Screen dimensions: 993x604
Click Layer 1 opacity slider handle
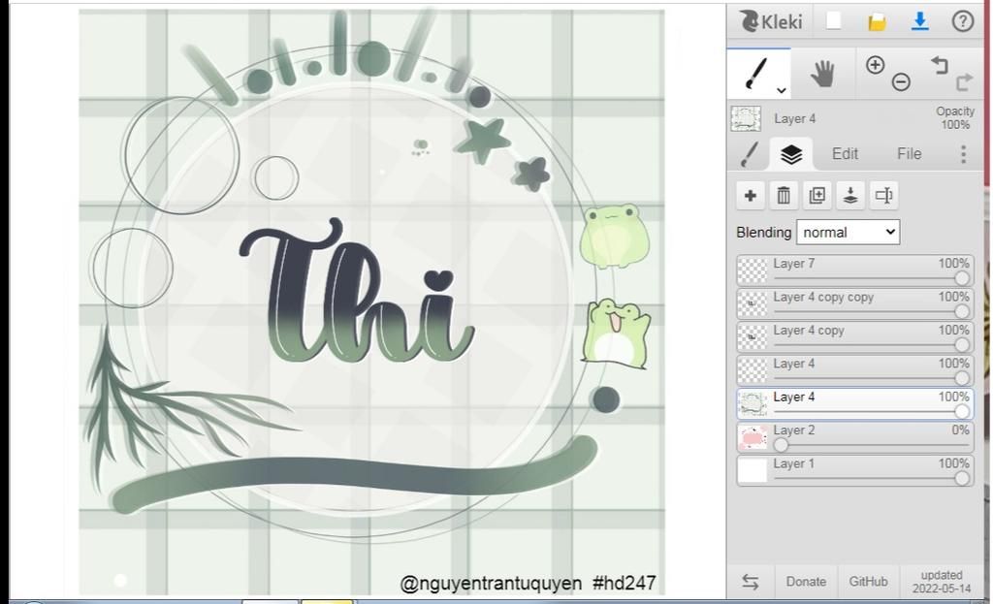tap(962, 478)
